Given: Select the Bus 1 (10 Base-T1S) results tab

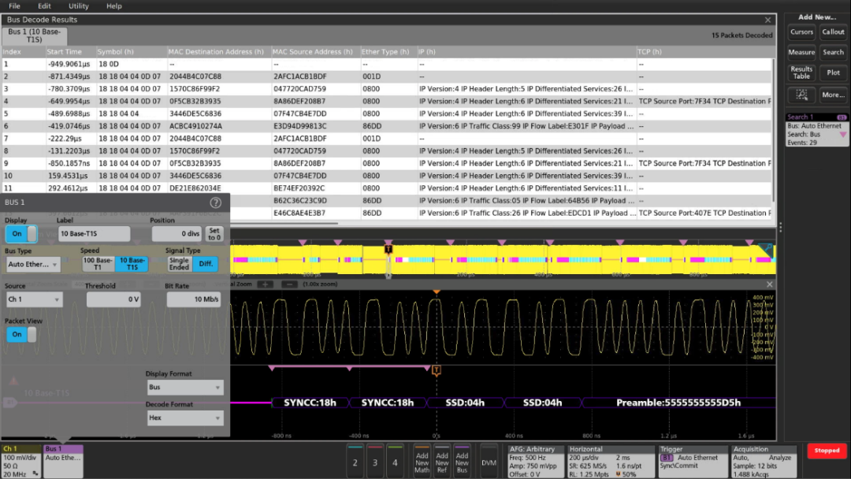Looking at the screenshot, I should 35,35.
